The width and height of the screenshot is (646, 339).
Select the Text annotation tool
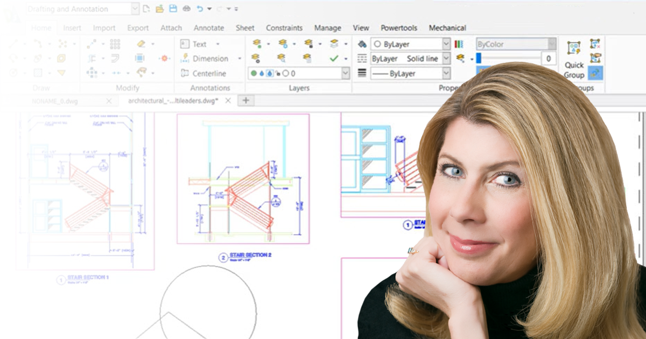199,44
